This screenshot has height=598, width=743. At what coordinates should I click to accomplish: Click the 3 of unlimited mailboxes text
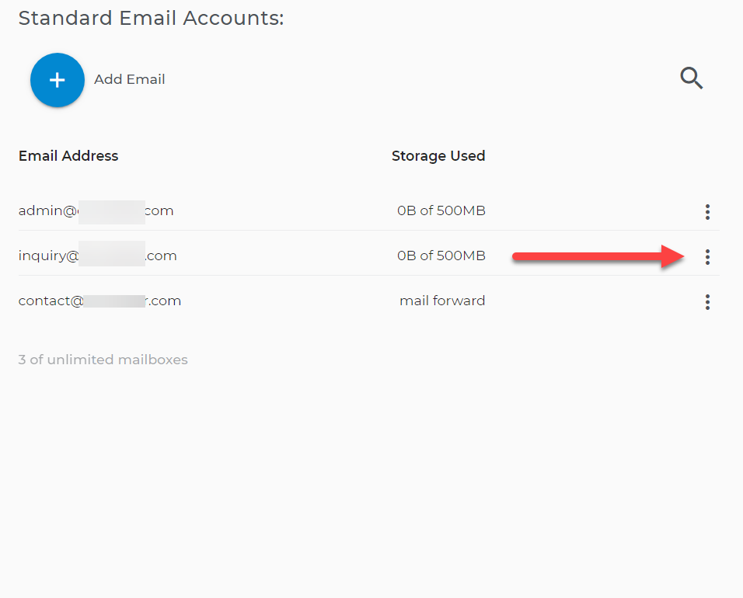point(103,360)
